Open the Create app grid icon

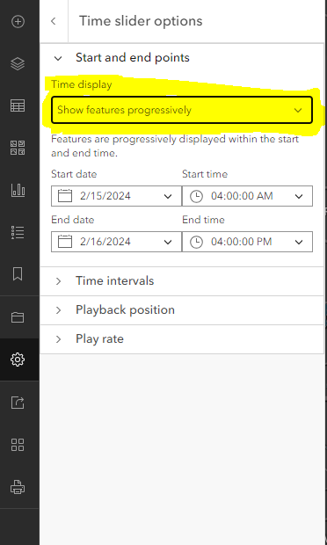point(18,445)
